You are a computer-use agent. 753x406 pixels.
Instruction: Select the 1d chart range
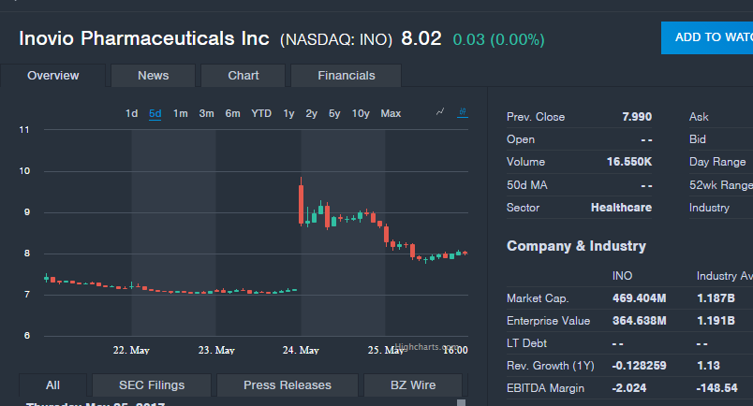tap(131, 114)
